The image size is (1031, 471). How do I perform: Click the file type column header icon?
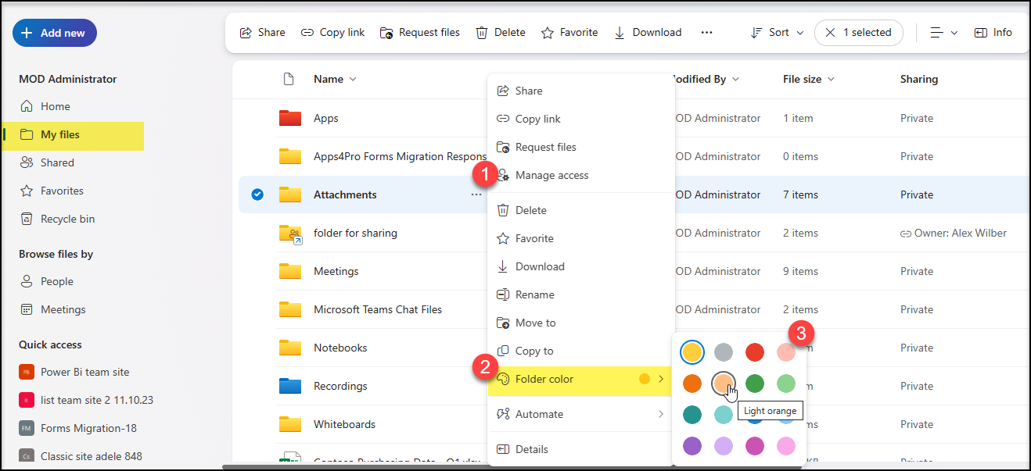[x=289, y=79]
